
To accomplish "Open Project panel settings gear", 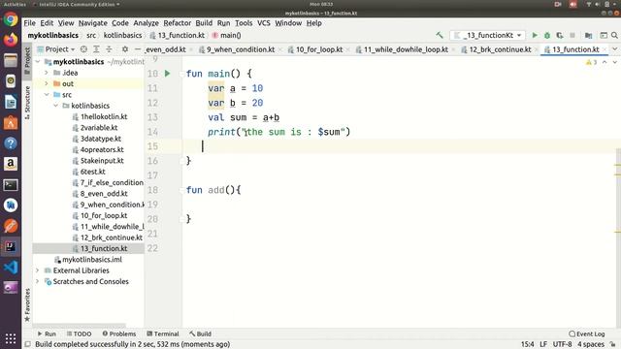I will (x=125, y=49).
